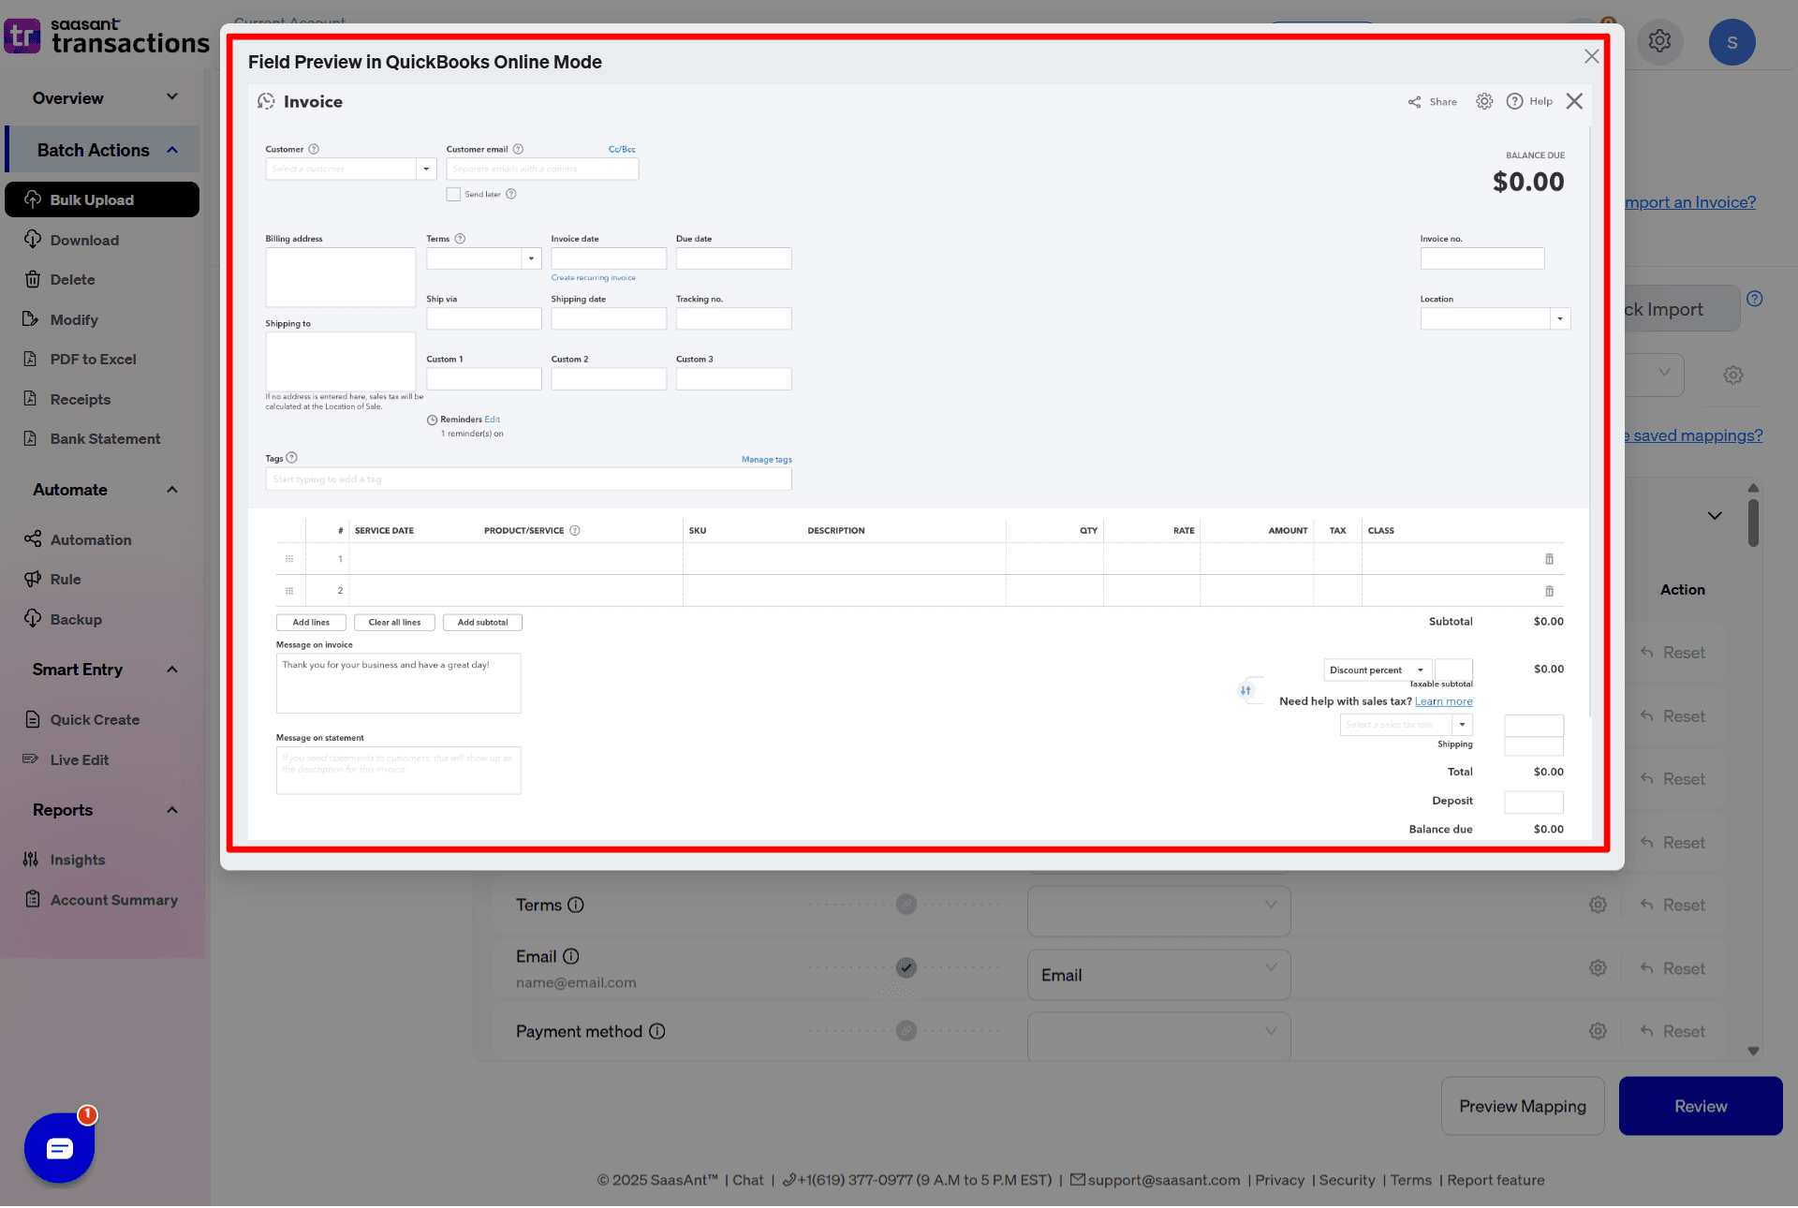Viewport: 1798px width, 1208px height.
Task: Toggle the Payment method mapped status indicator
Action: coord(906,1031)
